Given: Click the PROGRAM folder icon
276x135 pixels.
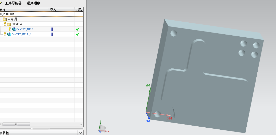Looking at the screenshot, I should tap(9, 24).
